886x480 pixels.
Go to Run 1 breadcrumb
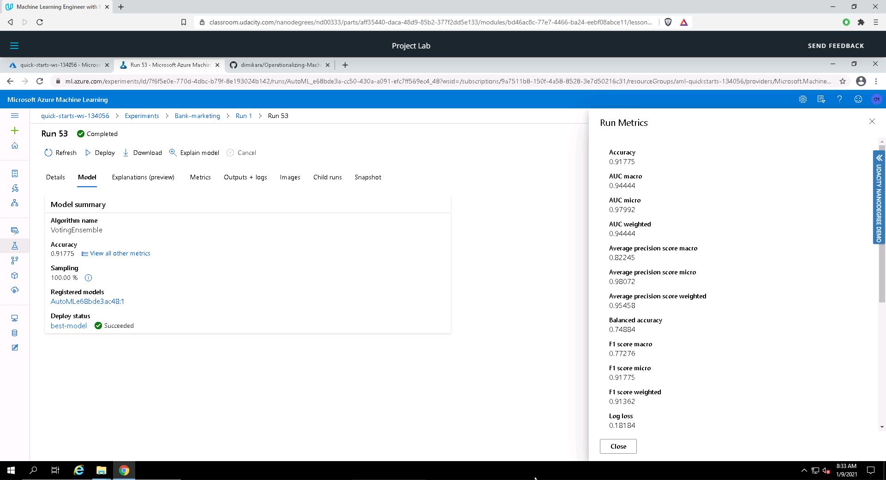244,116
